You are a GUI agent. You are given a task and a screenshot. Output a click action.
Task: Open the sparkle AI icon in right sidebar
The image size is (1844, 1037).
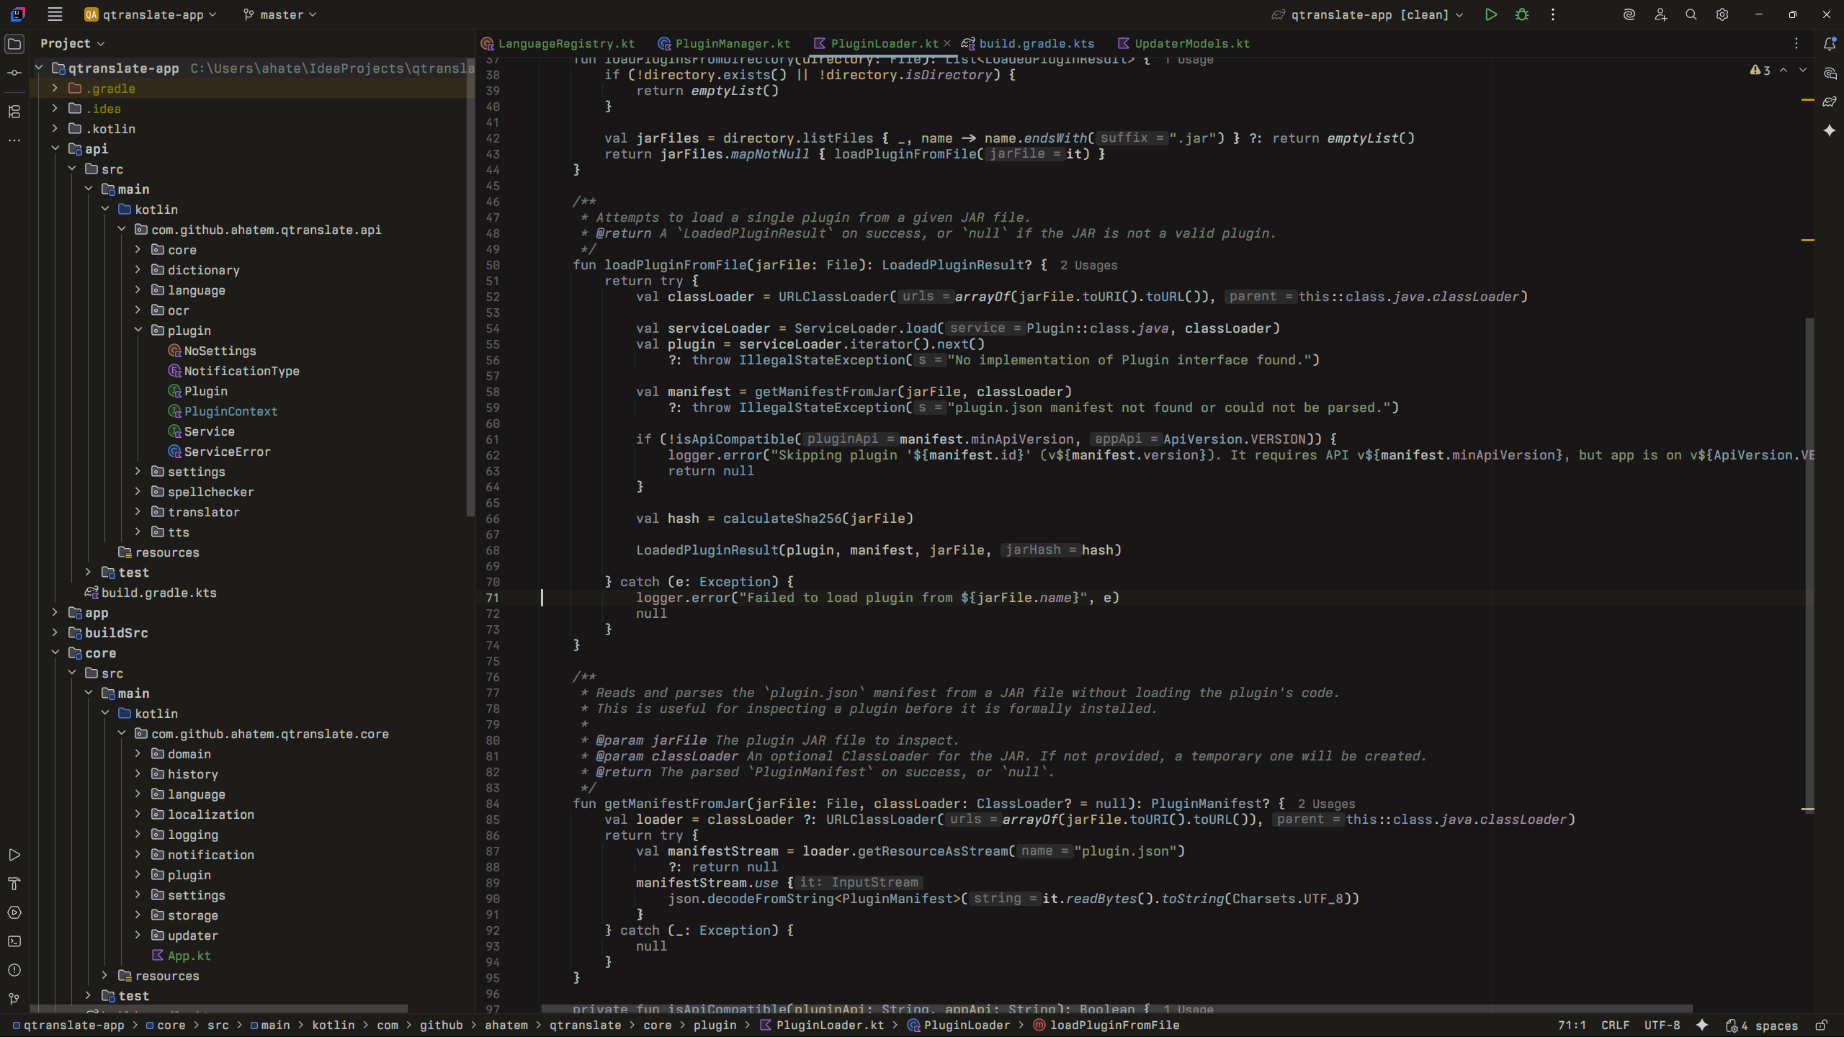tap(1830, 130)
